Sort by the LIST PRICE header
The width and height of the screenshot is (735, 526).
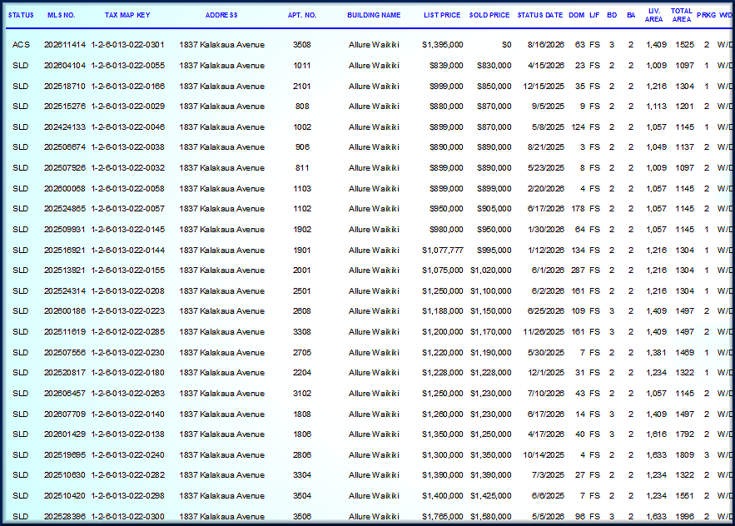tap(441, 15)
